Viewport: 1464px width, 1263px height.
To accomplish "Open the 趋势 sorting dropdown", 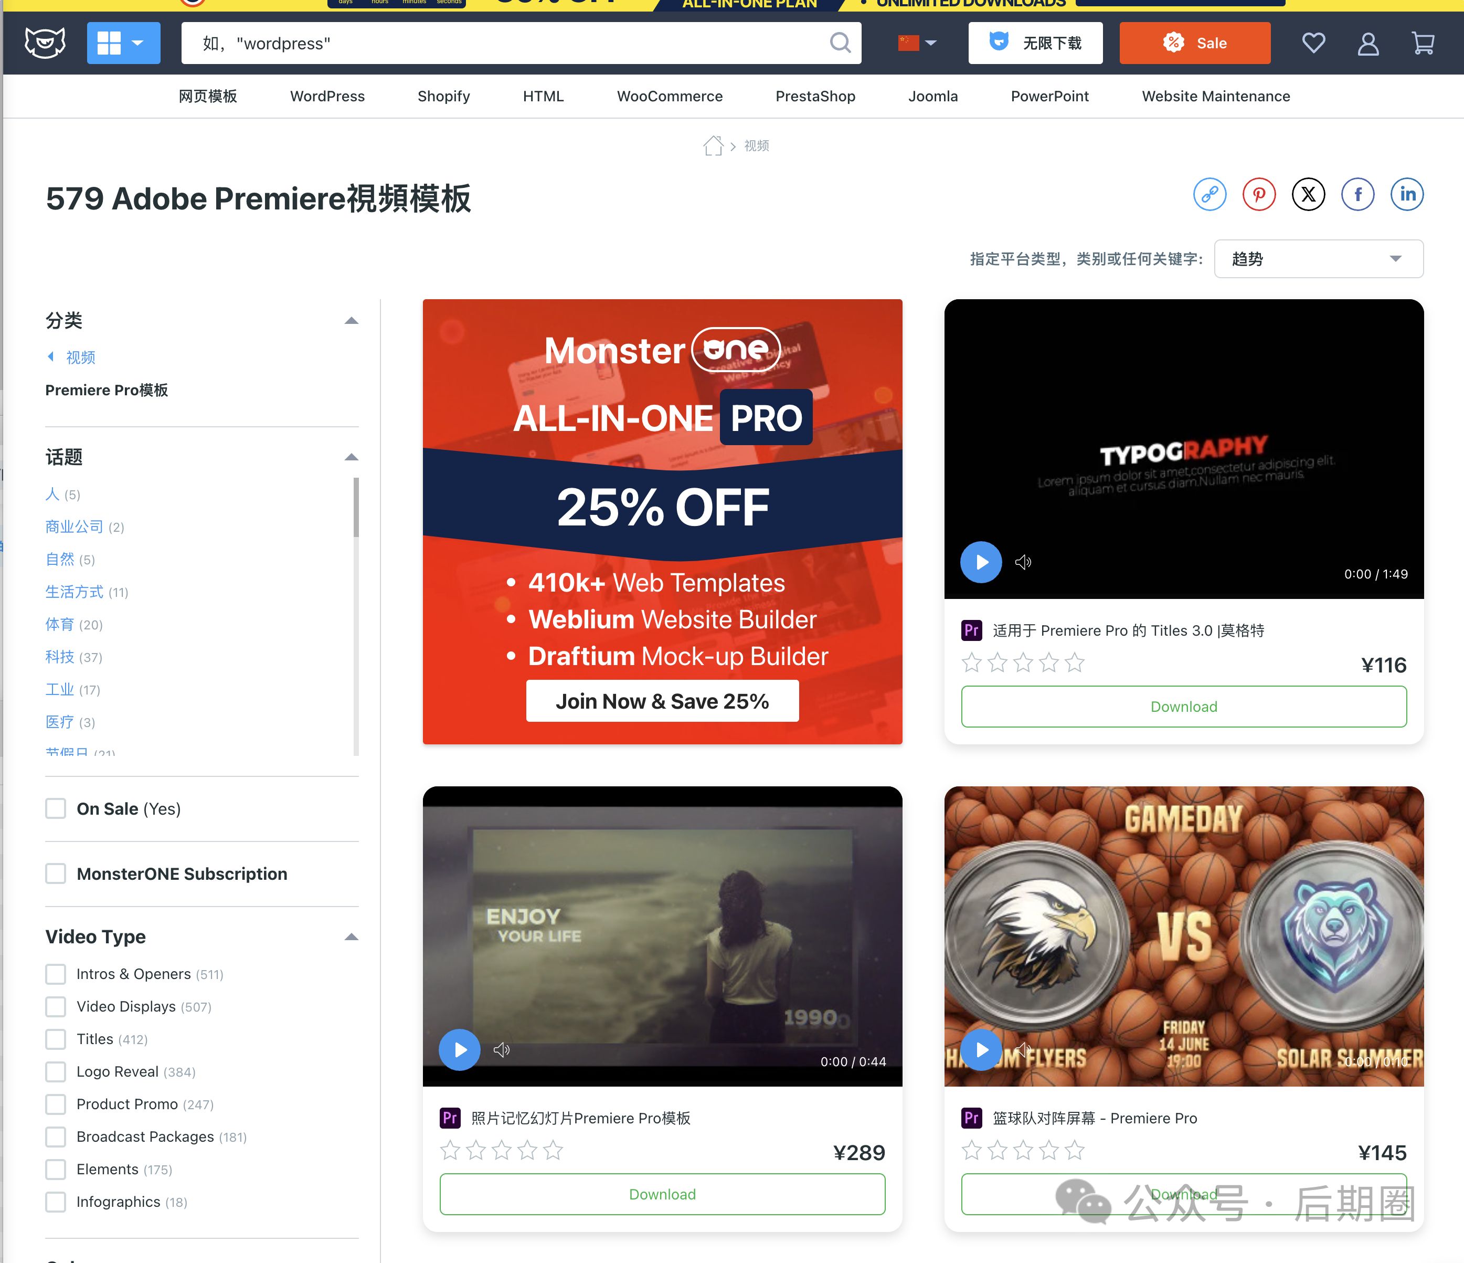I will (x=1318, y=259).
